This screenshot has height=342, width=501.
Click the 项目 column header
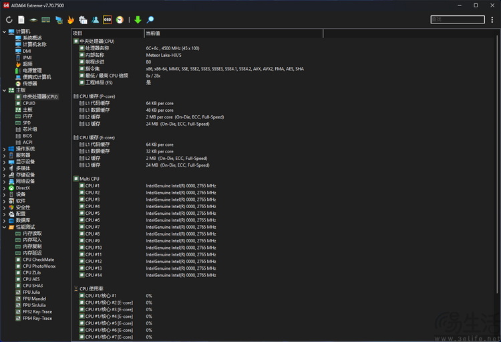click(108, 33)
